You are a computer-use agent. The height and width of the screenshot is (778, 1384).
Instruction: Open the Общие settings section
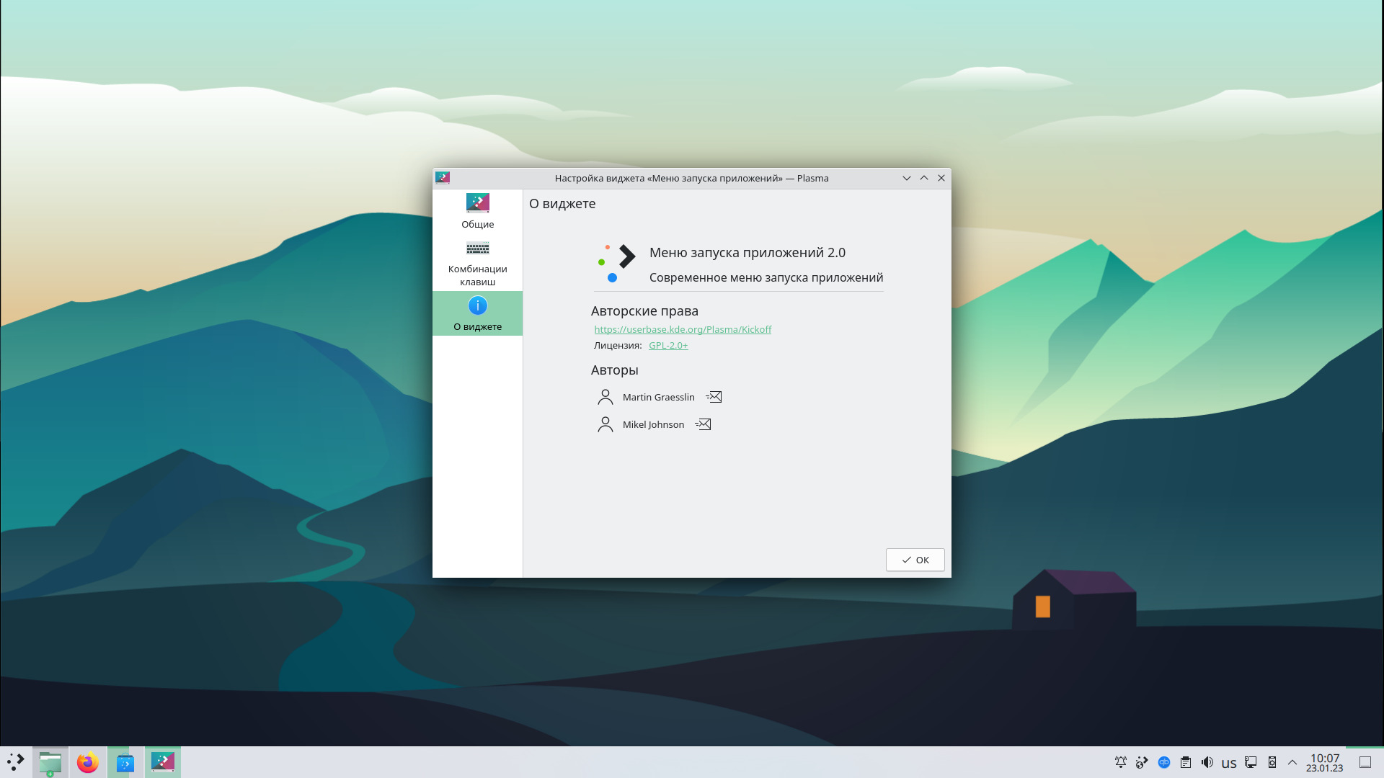(477, 211)
